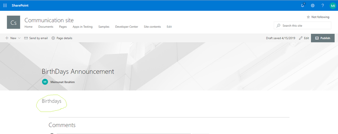Viewport: 338px width, 134px height.
Task: Click the star icon beside Not following
Action: pos(308,17)
